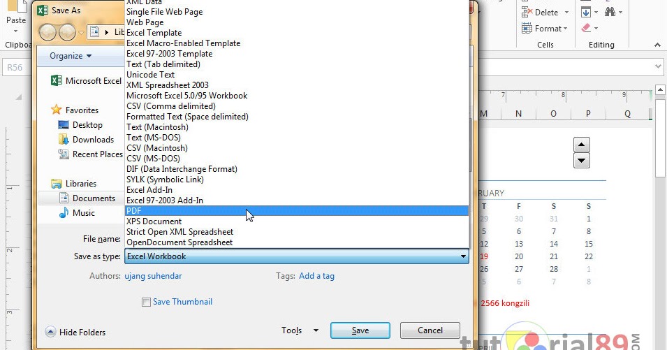Click the dialog Forward navigation arrow
Viewport: 667px width, 350px height.
pyautogui.click(x=67, y=32)
